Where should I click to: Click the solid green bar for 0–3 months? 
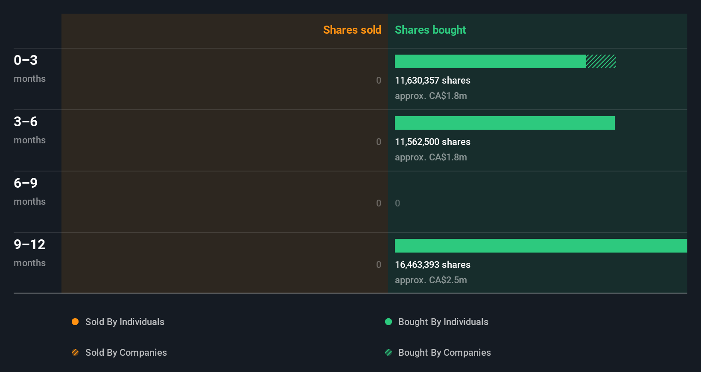point(491,61)
